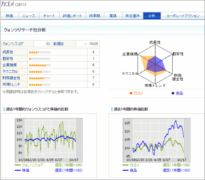Click the 財務健全性 score value 7

coord(93,78)
